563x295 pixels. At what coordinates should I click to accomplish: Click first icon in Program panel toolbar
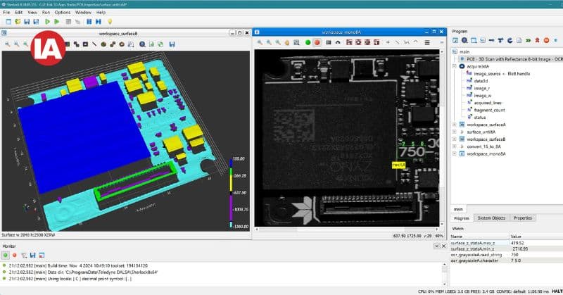pos(455,40)
